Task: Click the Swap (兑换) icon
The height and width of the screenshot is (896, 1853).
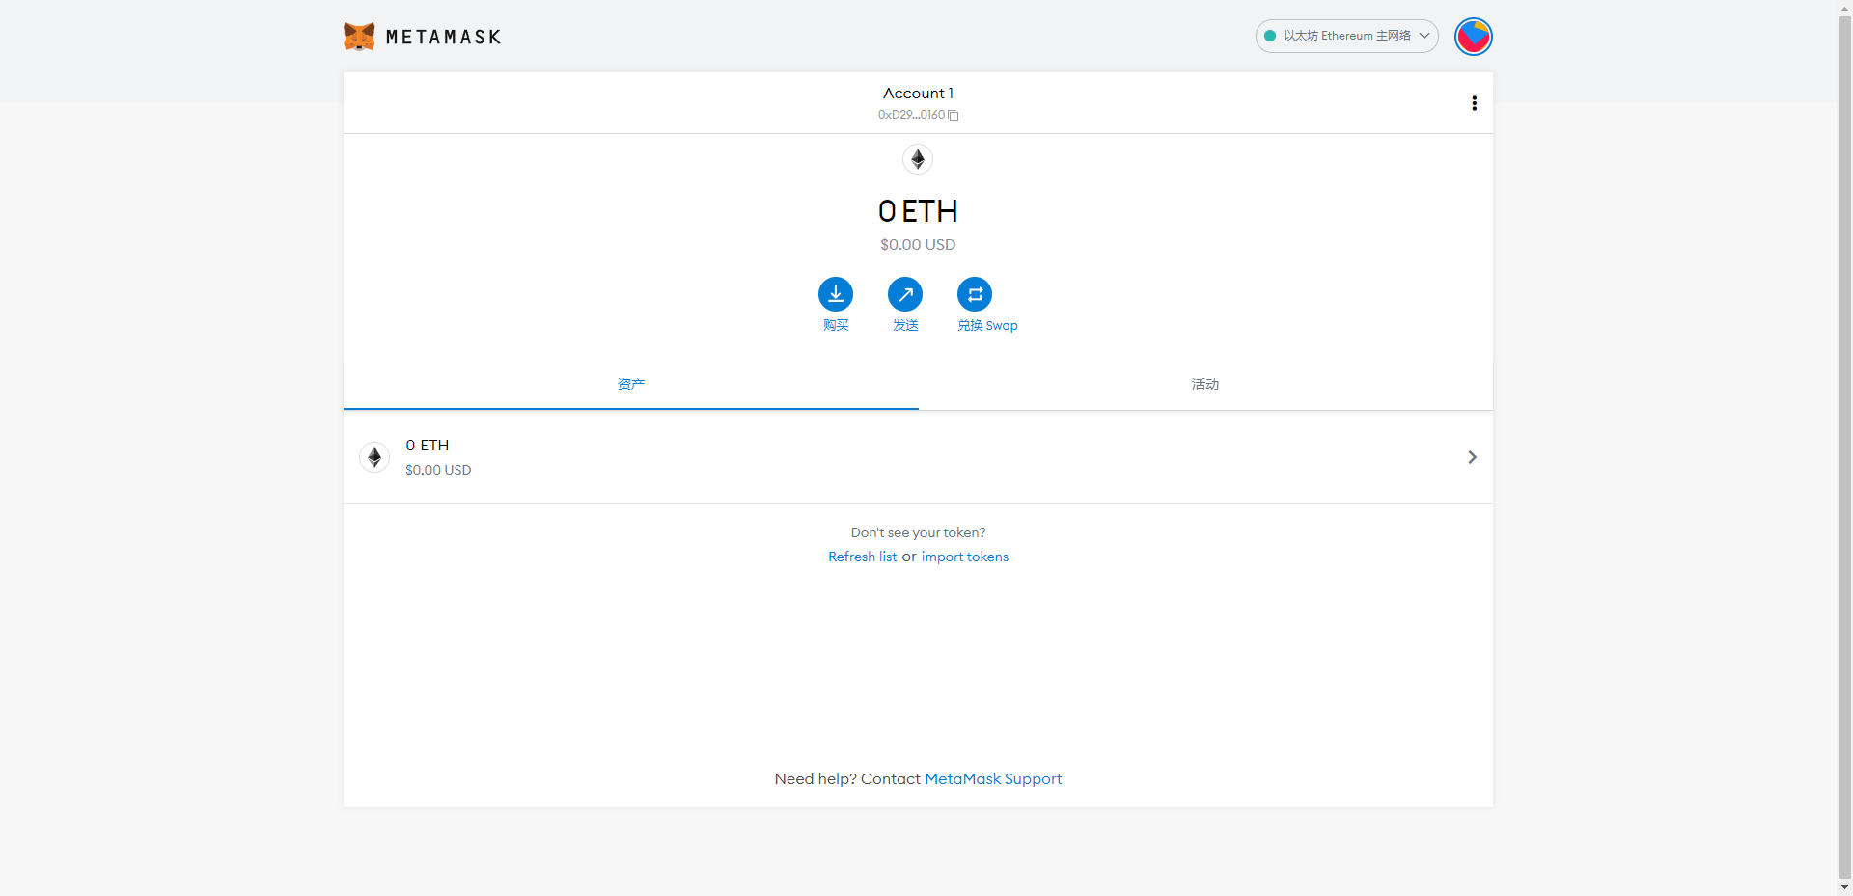Action: pyautogui.click(x=975, y=294)
